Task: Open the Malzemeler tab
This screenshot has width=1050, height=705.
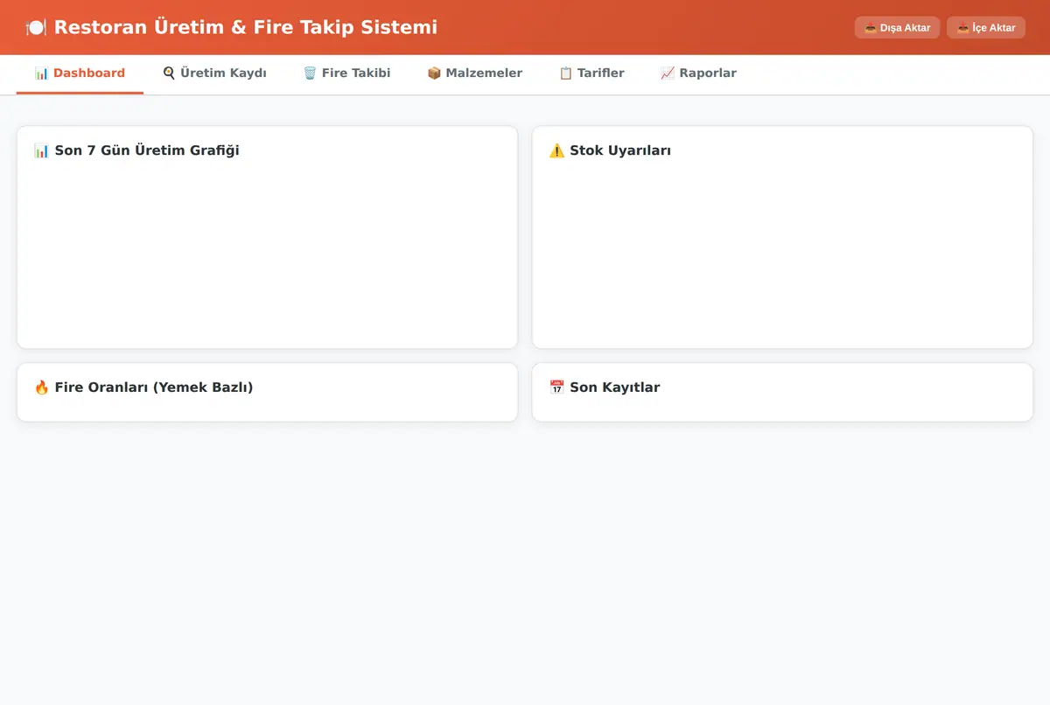Action: click(474, 73)
